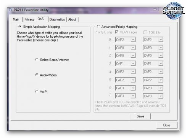Open VLAN dropdown for priority 0
The height and width of the screenshot is (138, 187).
[125, 40]
